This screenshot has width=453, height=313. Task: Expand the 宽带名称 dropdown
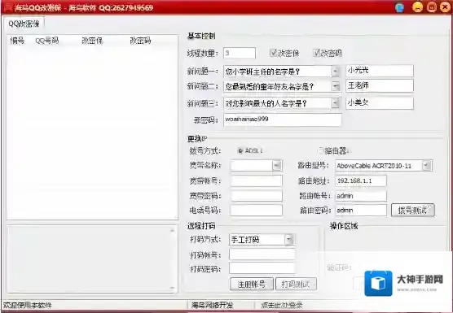coord(277,165)
